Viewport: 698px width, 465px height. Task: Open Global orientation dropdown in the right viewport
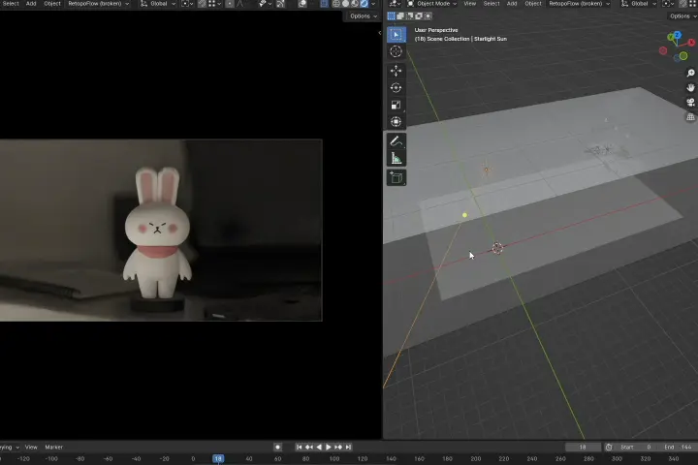tap(639, 4)
